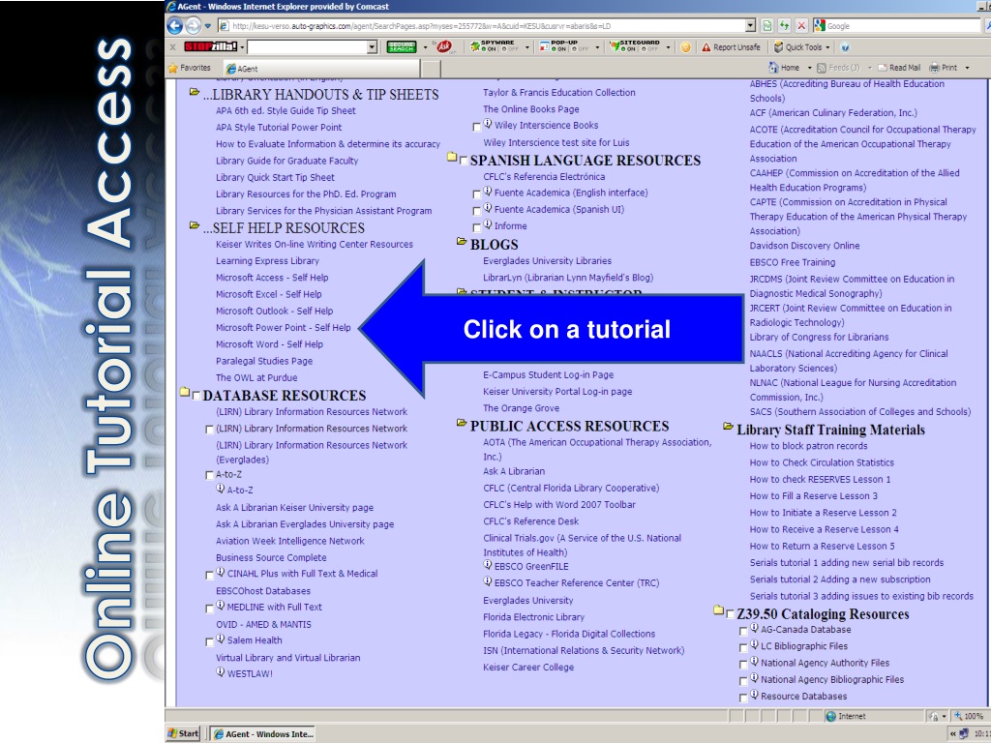Open the Spyware ON/OFF dropdown arrow
Image resolution: width=991 pixels, height=743 pixels.
click(527, 47)
